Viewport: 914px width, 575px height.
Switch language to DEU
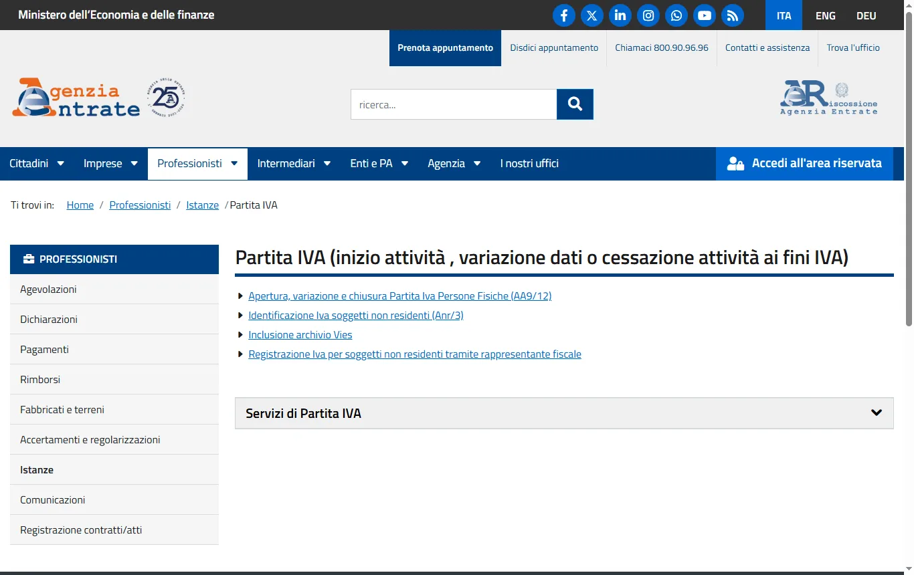coord(866,15)
